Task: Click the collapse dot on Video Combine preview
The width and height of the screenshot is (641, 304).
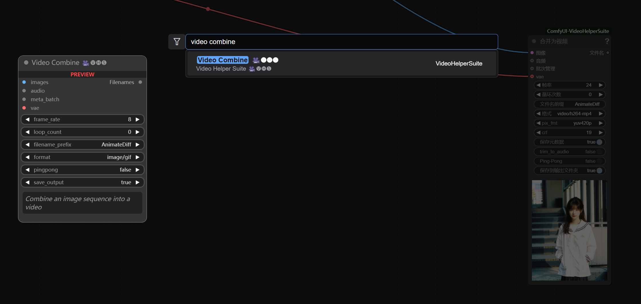Action: coord(26,63)
